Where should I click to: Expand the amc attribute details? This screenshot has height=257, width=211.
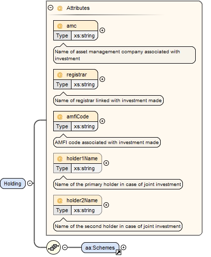102,31
